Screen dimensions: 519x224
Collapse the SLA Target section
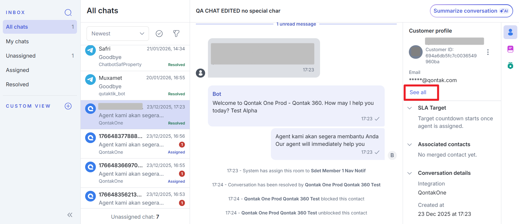pyautogui.click(x=410, y=108)
